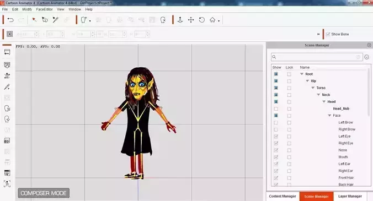Viewport: 373px width, 201px height.
Task: Click the mask-shaped icon in left sidebar
Action: (x=7, y=65)
